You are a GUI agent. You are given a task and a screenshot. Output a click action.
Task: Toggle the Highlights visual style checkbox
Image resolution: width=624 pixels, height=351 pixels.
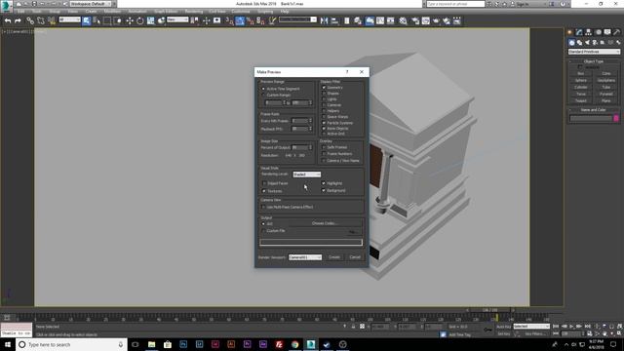[x=324, y=183]
